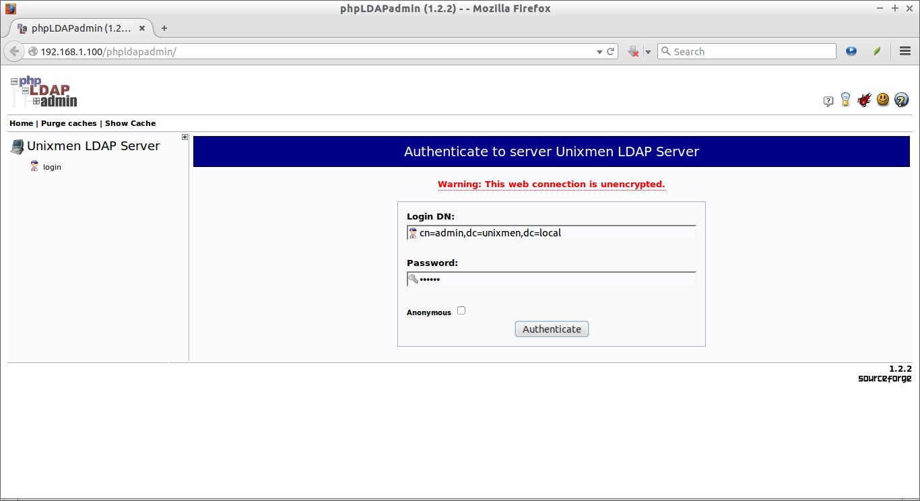The height and width of the screenshot is (501, 920).
Task: Click the unencrypted connection warning text
Action: pos(551,184)
